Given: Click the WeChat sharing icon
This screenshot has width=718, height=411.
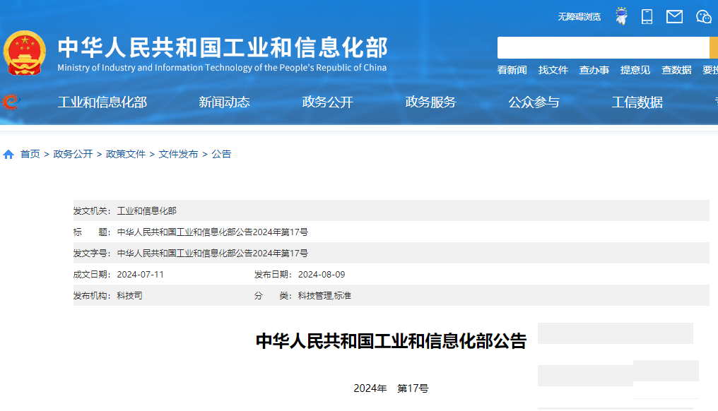Looking at the screenshot, I should 702,16.
